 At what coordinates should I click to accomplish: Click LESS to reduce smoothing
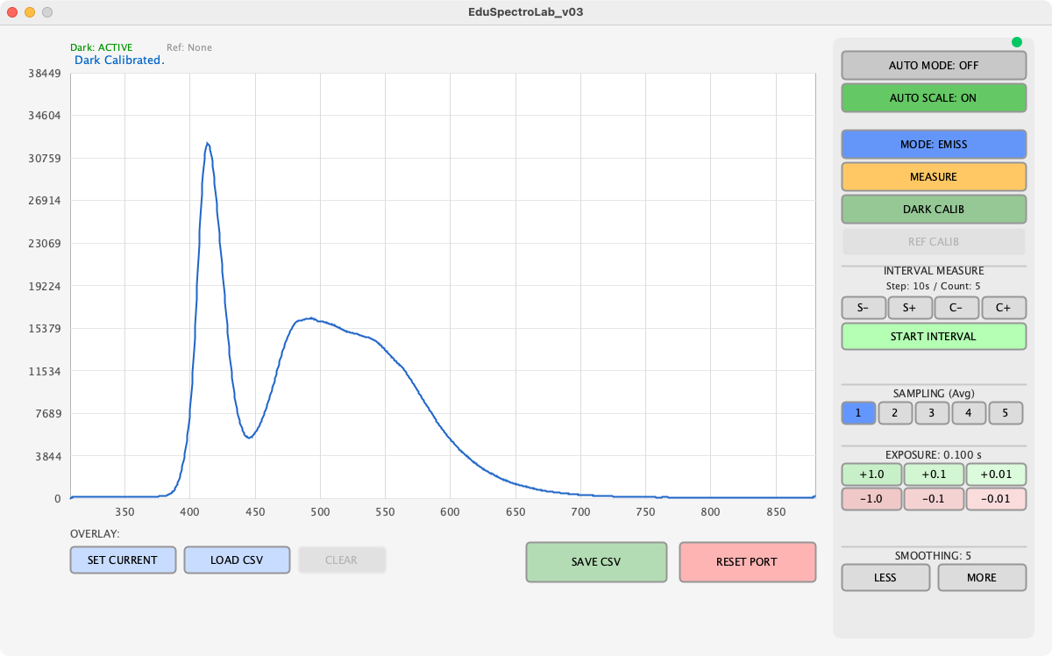885,578
